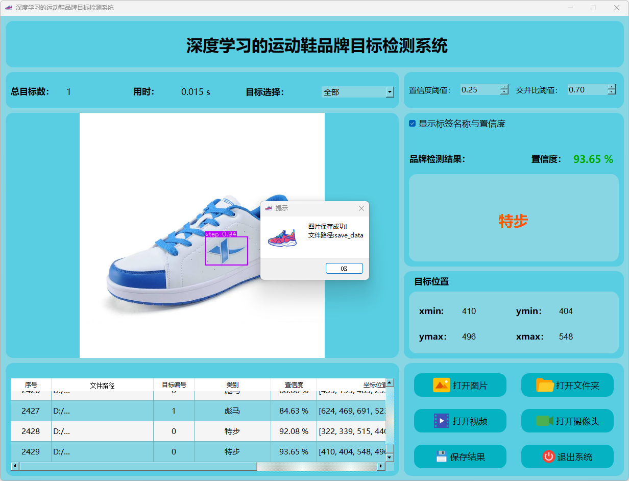Click the table's vertical scrollbar up arrow
The image size is (629, 481).
pos(390,382)
